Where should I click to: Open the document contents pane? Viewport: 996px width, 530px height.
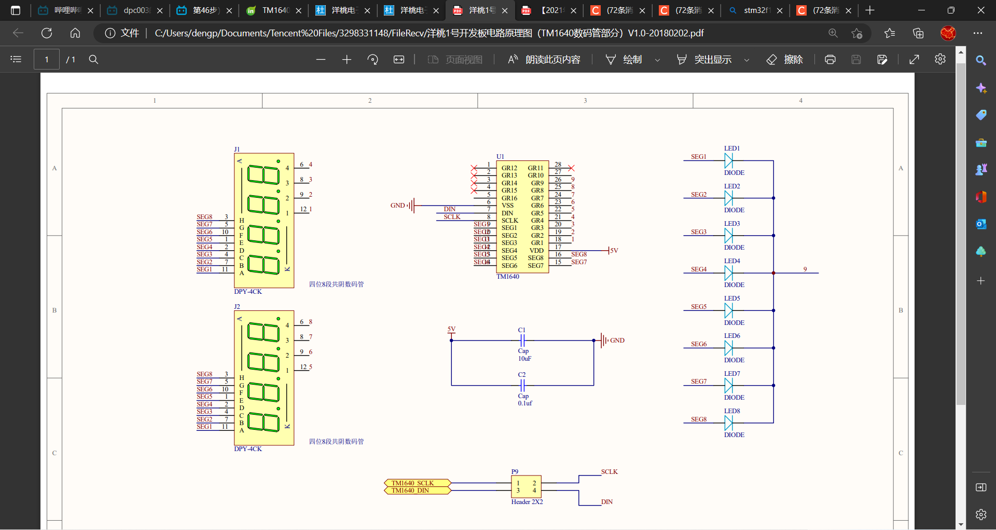pos(16,59)
